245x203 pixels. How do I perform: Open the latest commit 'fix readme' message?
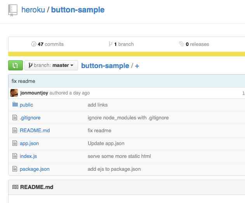(x=23, y=81)
